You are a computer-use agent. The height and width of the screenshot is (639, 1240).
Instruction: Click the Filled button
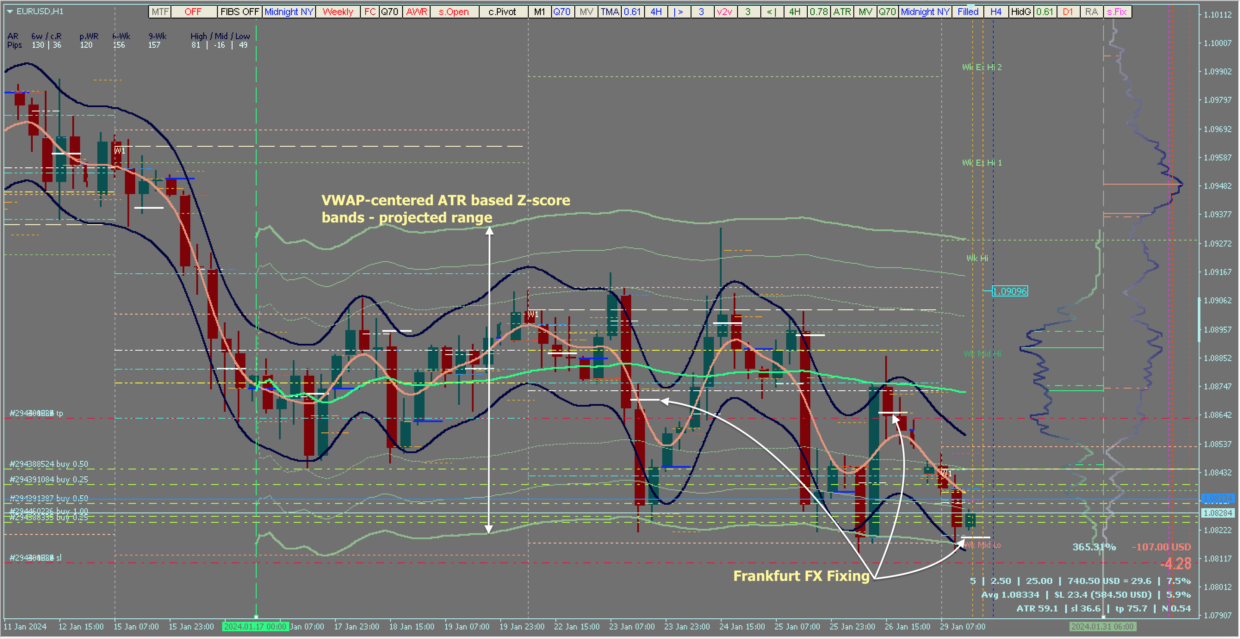967,12
